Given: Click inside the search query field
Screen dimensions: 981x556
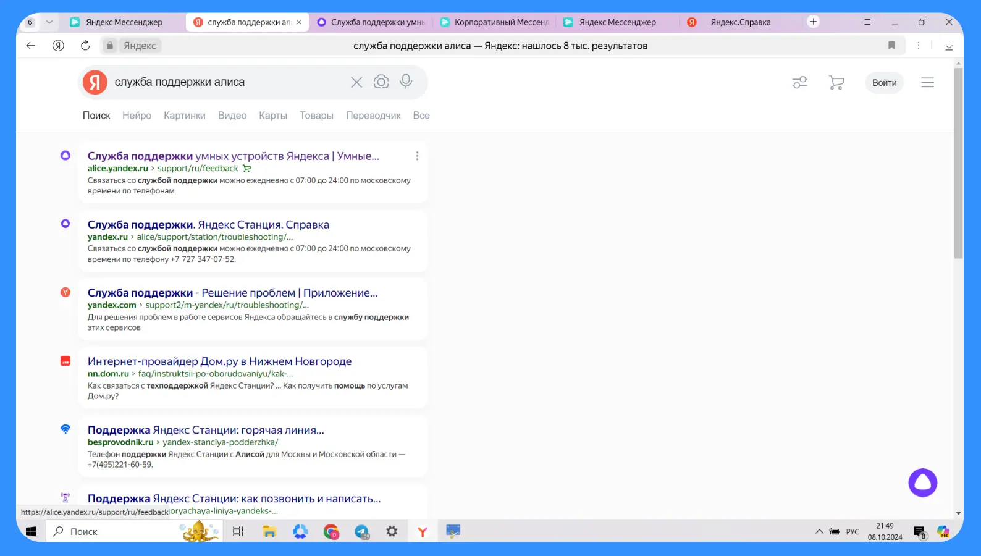Looking at the screenshot, I should (229, 82).
